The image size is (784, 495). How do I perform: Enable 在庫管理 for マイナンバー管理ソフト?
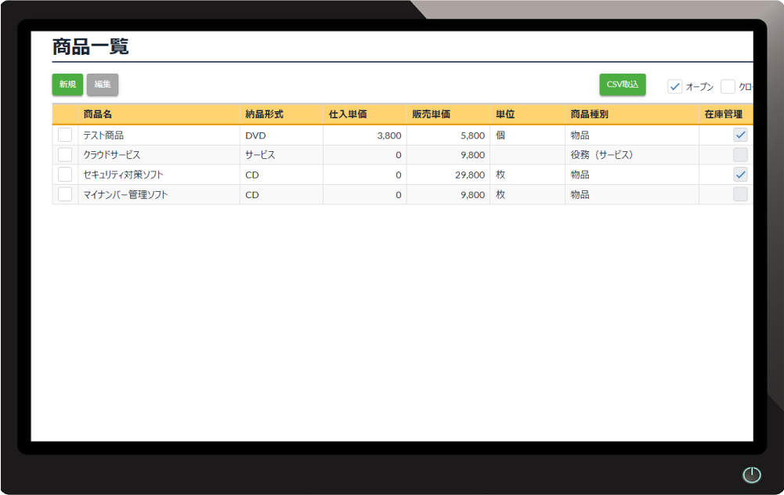coord(740,194)
